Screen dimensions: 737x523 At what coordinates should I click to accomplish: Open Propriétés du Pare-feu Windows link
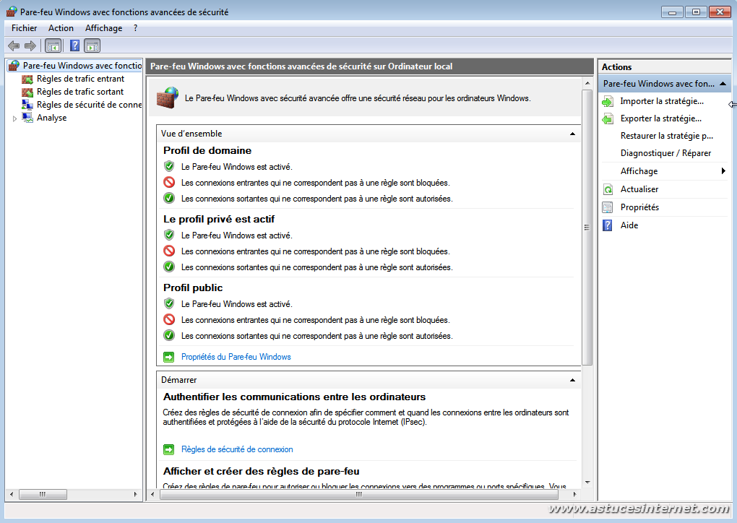click(236, 357)
